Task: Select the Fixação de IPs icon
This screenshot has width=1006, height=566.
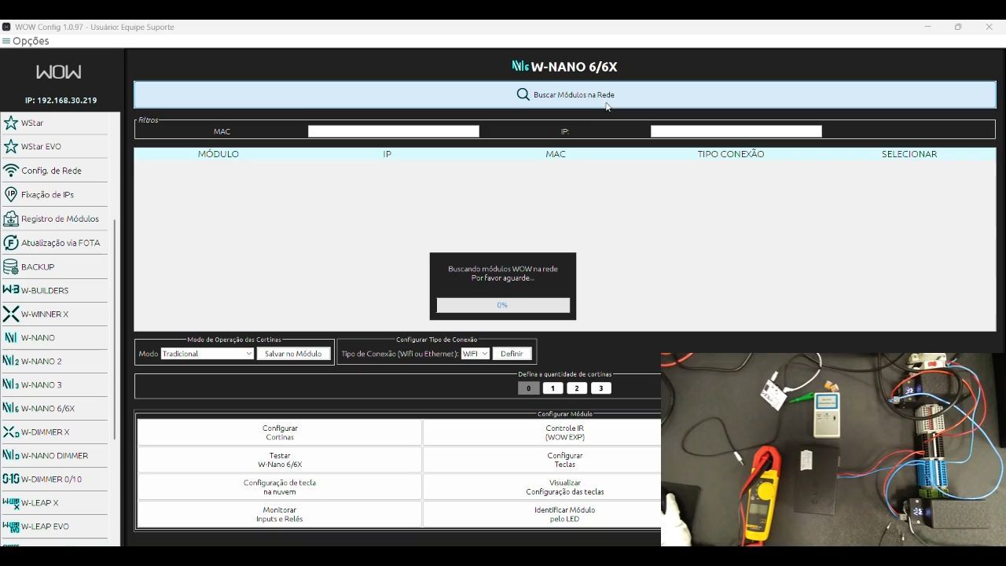Action: coord(11,195)
